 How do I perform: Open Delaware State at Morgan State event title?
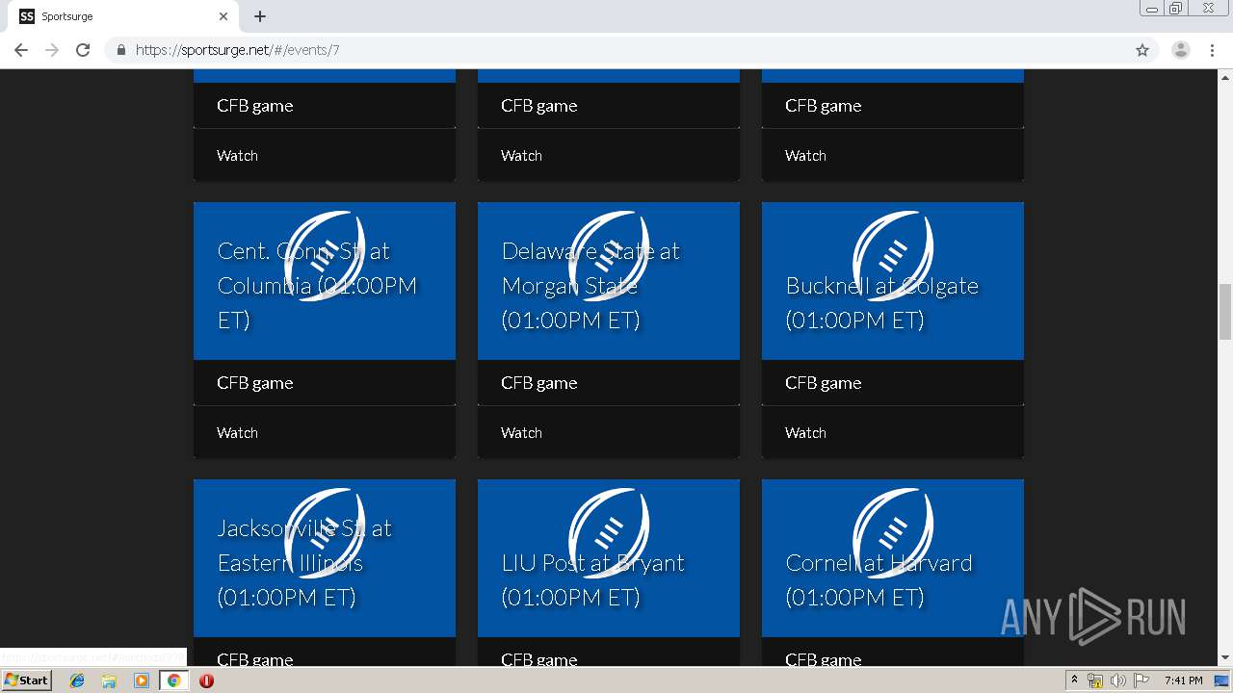pos(590,286)
